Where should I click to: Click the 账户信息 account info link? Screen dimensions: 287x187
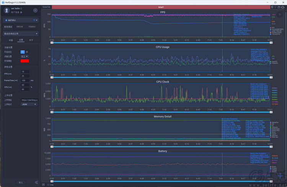tap(15, 12)
